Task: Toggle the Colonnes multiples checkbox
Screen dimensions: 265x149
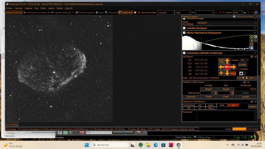Action: 234,17
